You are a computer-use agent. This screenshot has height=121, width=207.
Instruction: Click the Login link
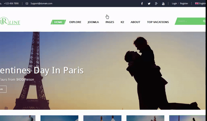tap(174, 3)
